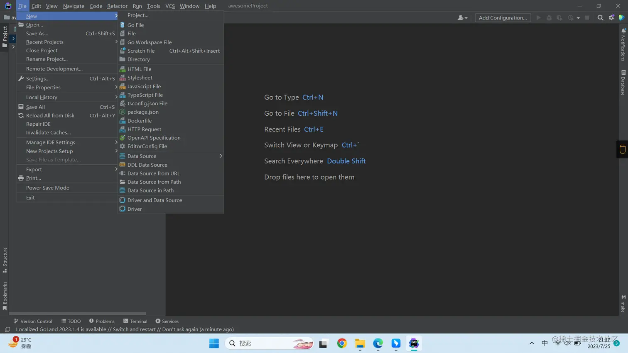Choose Data Source from URL item
This screenshot has height=353, width=628.
pos(171,173)
